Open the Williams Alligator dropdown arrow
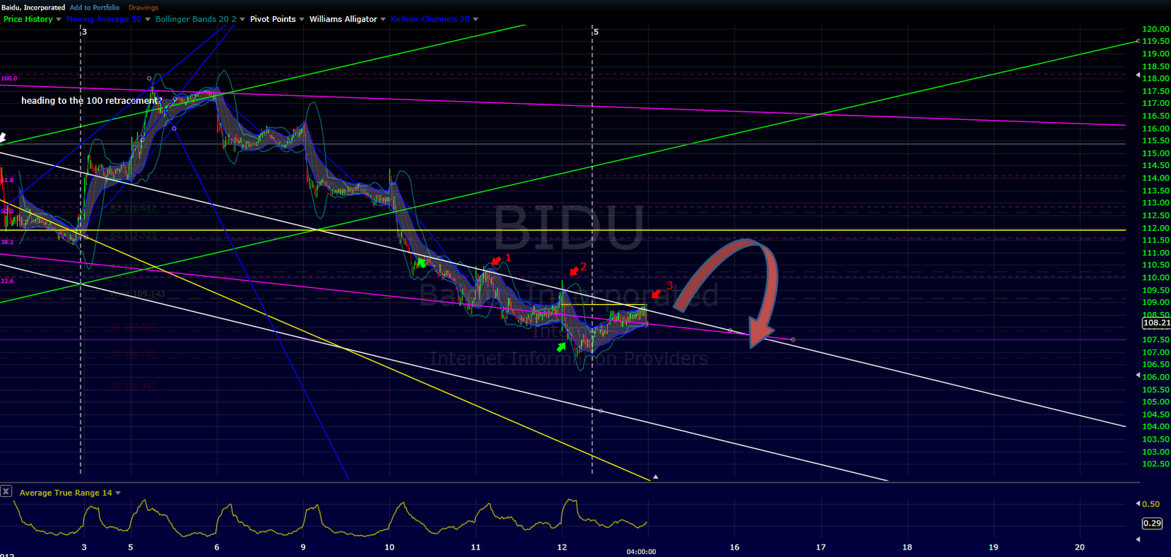Viewport: 1171px width, 557px height. (x=383, y=20)
